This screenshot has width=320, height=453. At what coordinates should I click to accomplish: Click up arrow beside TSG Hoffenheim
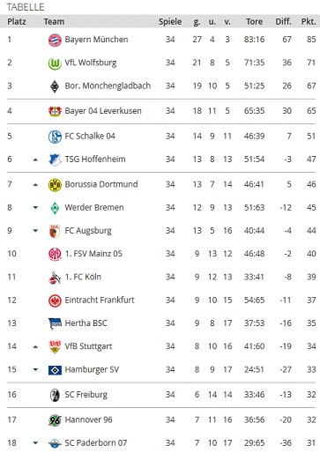[x=35, y=160]
